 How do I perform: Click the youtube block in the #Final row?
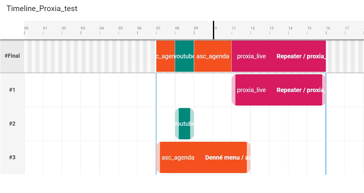click(x=184, y=56)
